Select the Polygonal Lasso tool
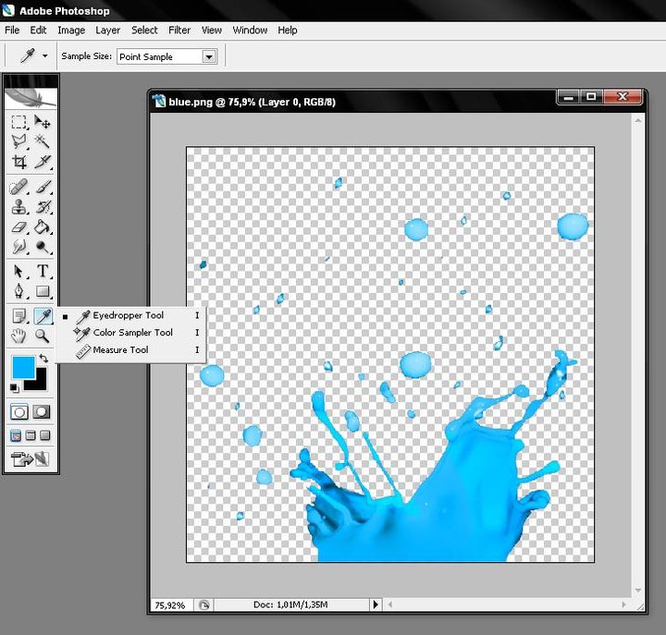 18,141
